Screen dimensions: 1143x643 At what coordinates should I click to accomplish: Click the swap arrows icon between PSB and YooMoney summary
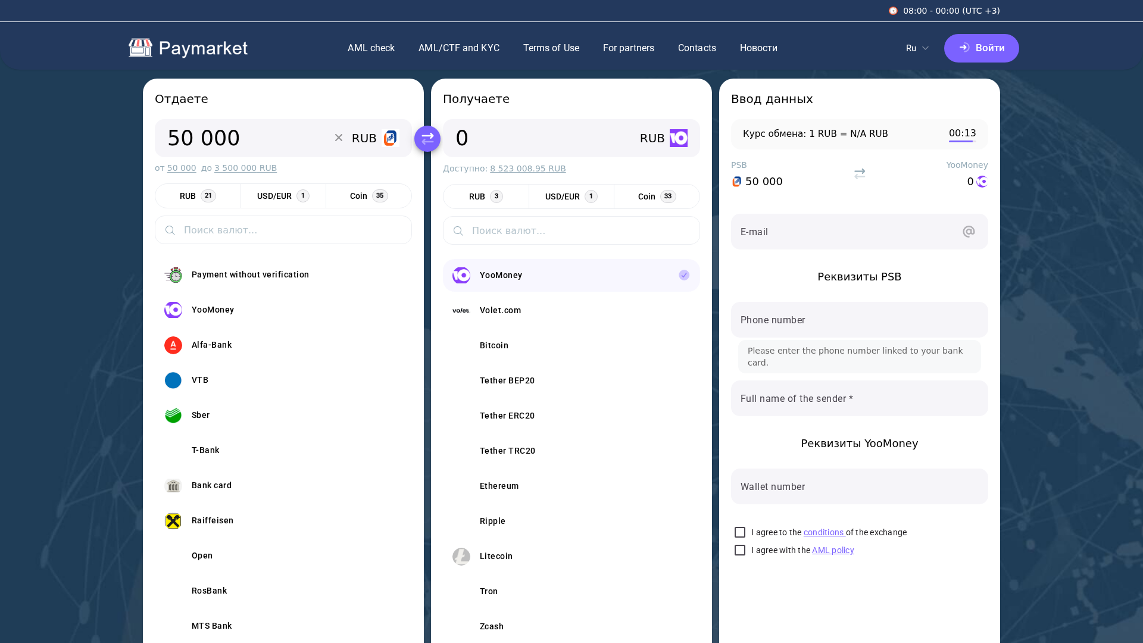pyautogui.click(x=860, y=174)
